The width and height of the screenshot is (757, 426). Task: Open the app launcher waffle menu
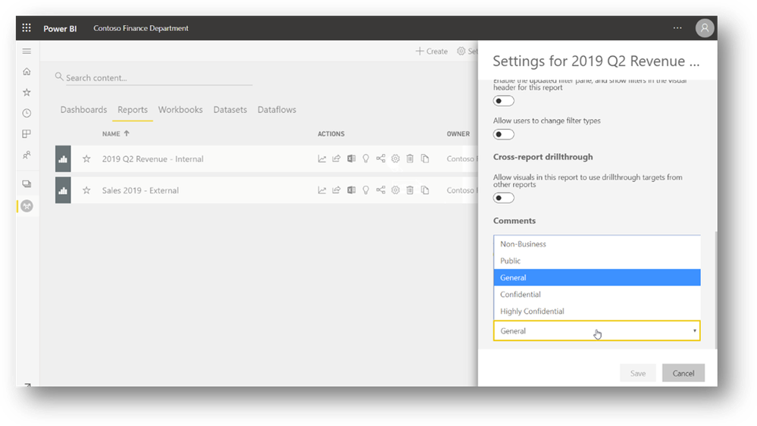[x=27, y=28]
